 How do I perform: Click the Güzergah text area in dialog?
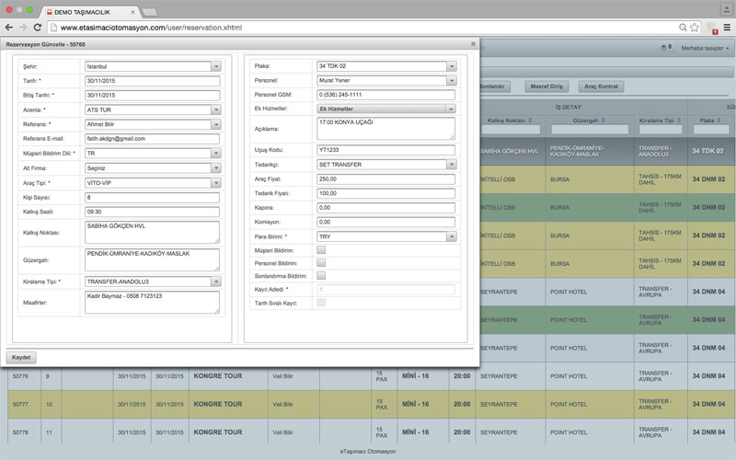coord(152,260)
